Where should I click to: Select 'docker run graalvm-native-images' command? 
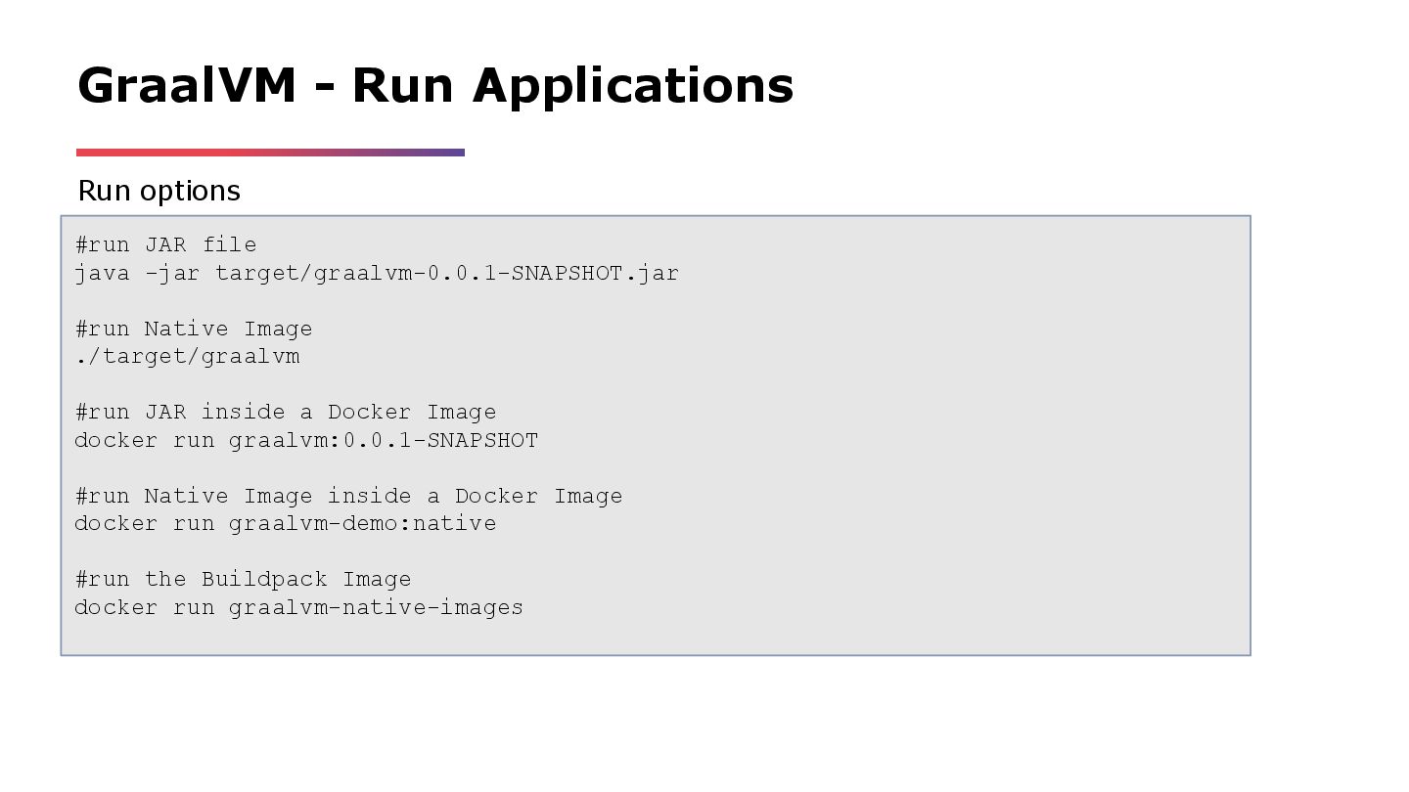[x=299, y=607]
